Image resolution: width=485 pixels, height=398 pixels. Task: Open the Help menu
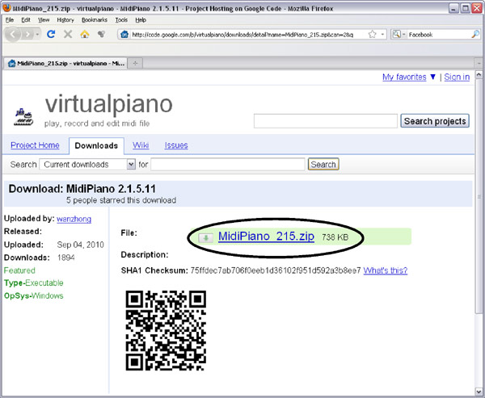pyautogui.click(x=141, y=20)
